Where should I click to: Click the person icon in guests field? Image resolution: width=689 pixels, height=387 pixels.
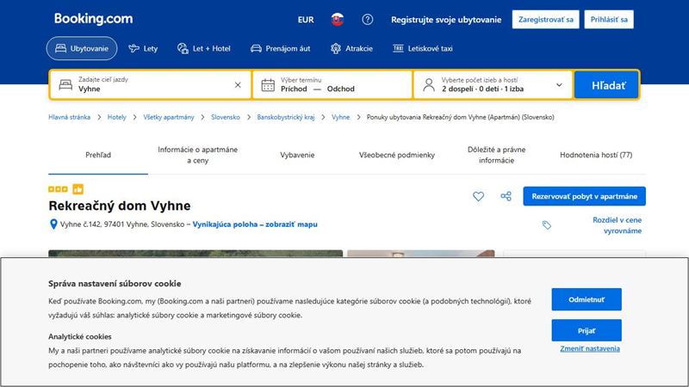coord(429,84)
